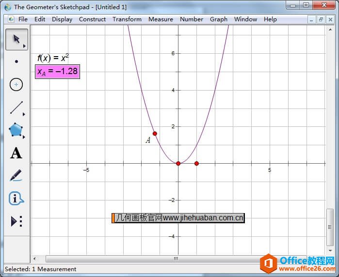Viewport: 339px width, 277px height.
Task: Select the Straightedge segment tool
Action: 16,108
